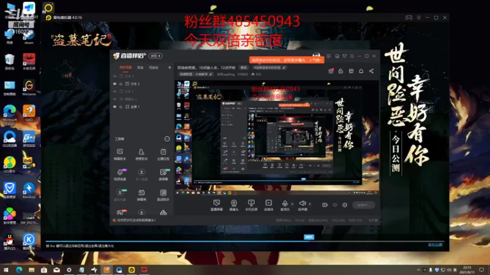Add a 多媒体 media source
Screen dimensions: 490x275
pos(268,205)
